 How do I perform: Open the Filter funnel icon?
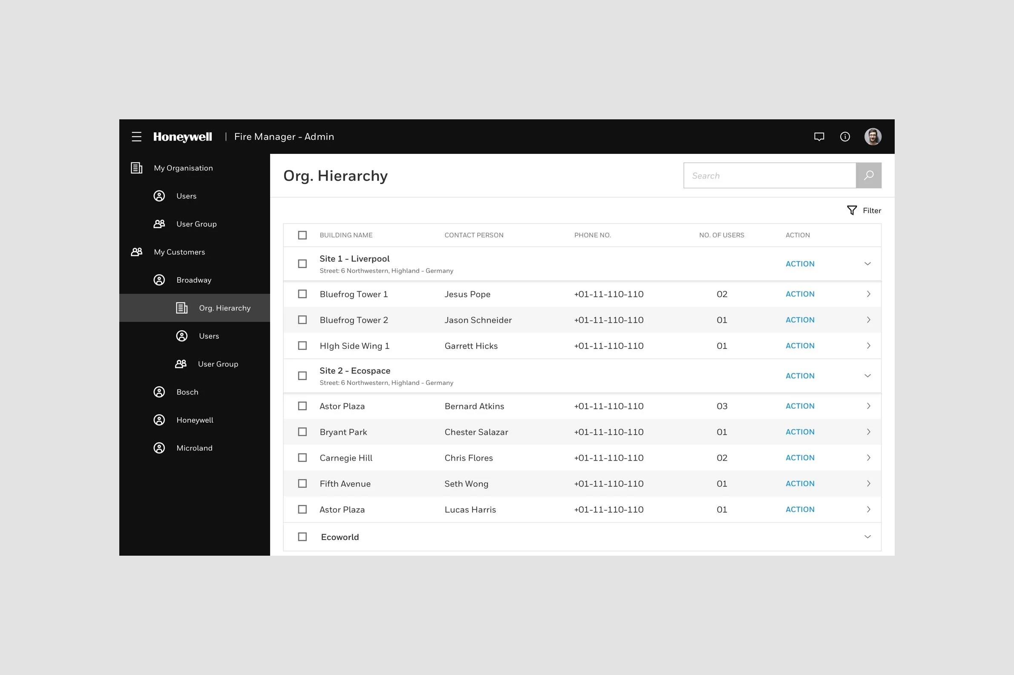(852, 210)
